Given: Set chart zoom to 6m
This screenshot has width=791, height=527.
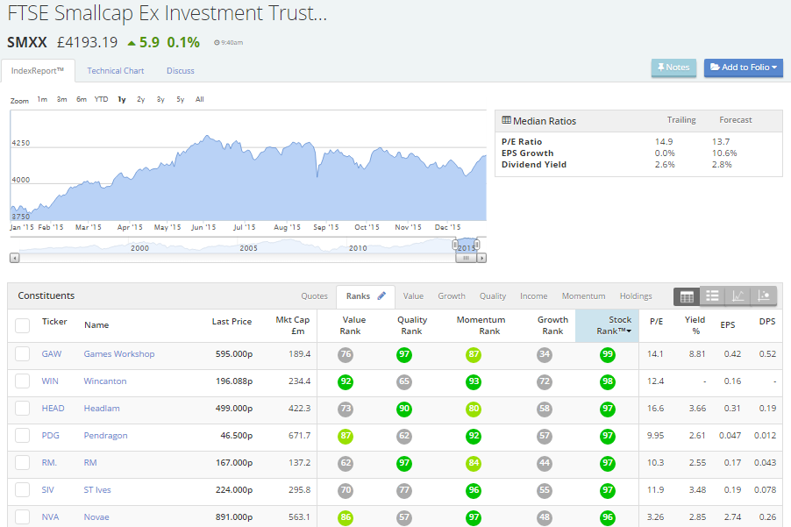Looking at the screenshot, I should click(x=82, y=99).
